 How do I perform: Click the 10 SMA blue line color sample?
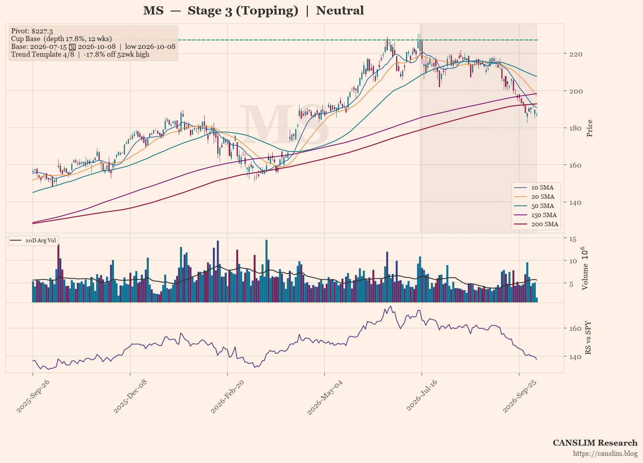pyautogui.click(x=521, y=188)
